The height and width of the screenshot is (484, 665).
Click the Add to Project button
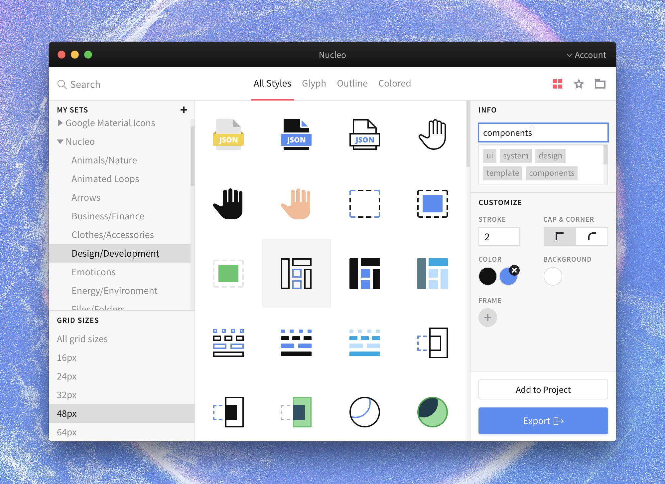[543, 389]
